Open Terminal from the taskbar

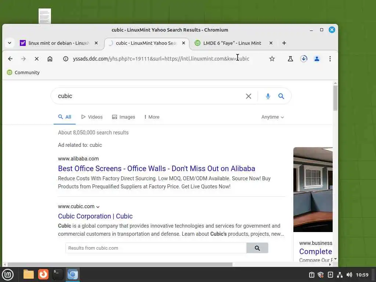point(58,274)
